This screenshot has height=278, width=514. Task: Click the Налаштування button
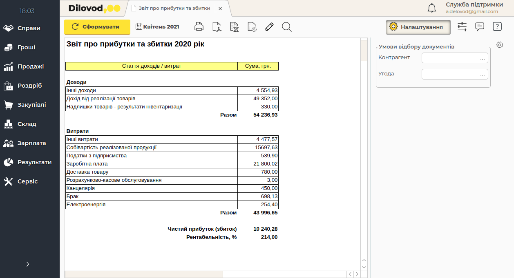tap(418, 27)
